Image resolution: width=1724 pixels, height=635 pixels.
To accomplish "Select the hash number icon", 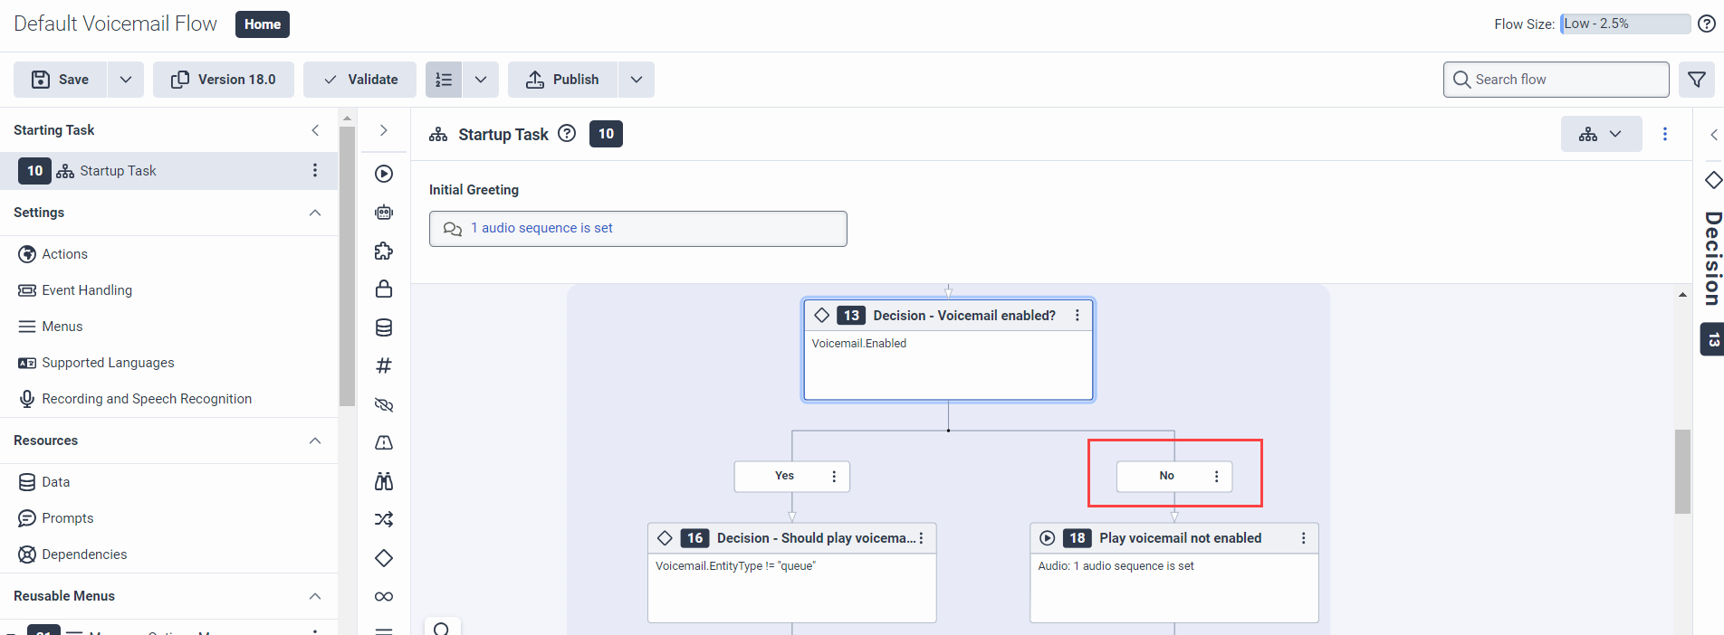I will click(384, 365).
